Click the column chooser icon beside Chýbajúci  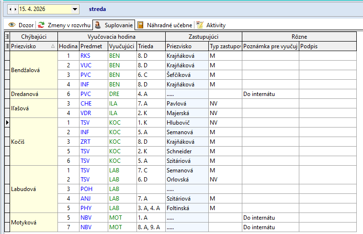tap(7, 36)
